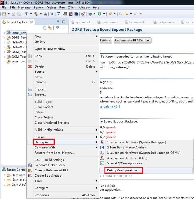Click the dark terminal window toolbar icon
The height and width of the screenshot is (199, 194).
pos(76,14)
